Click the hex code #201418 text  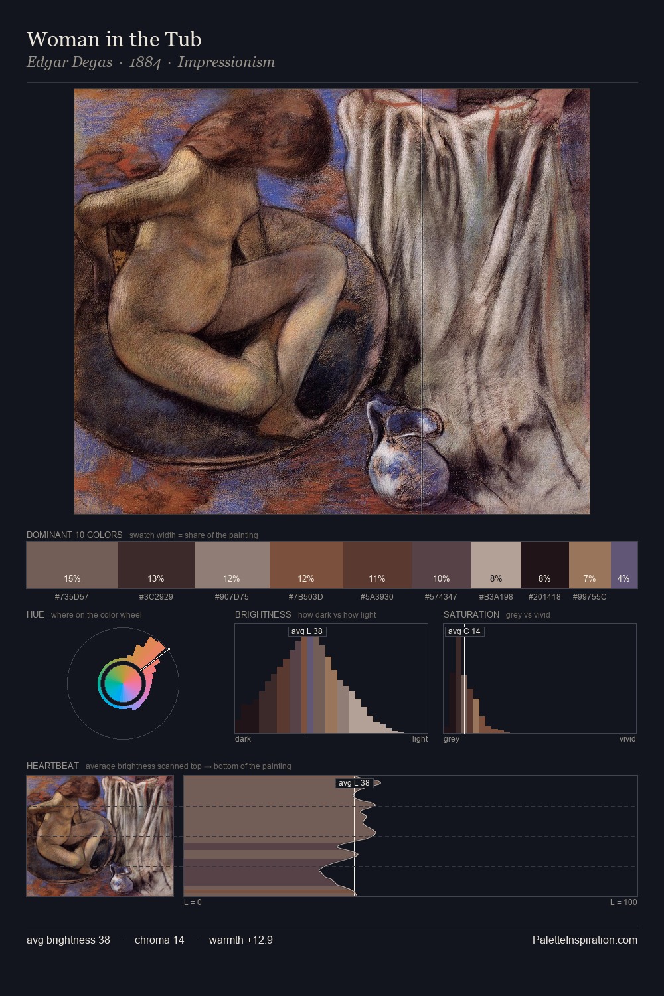(x=544, y=597)
